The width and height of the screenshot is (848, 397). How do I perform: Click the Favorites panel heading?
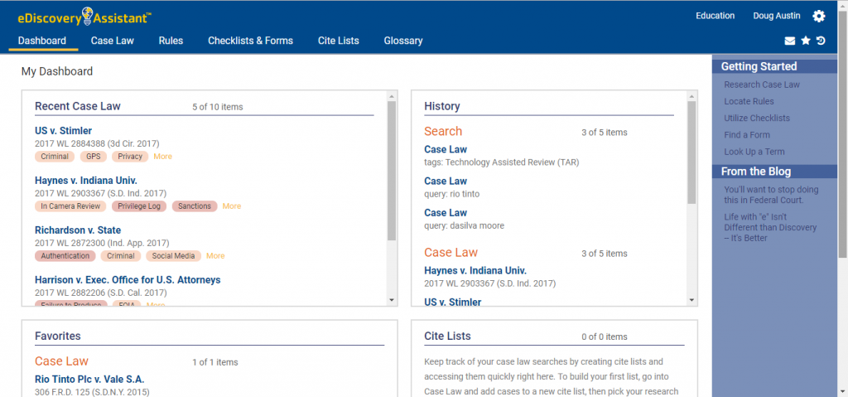pos(58,336)
